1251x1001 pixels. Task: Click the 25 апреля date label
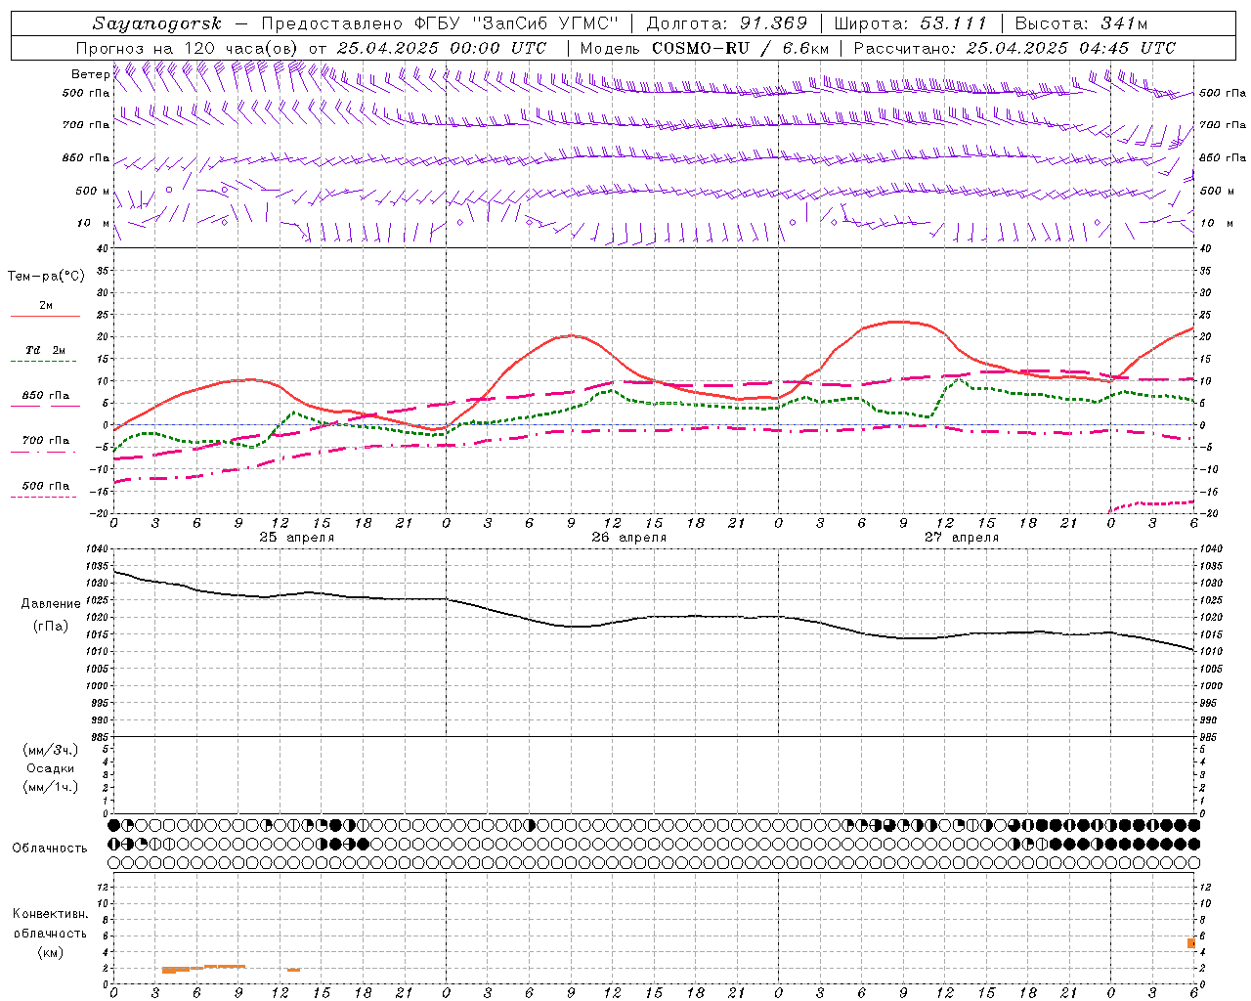[x=296, y=537]
